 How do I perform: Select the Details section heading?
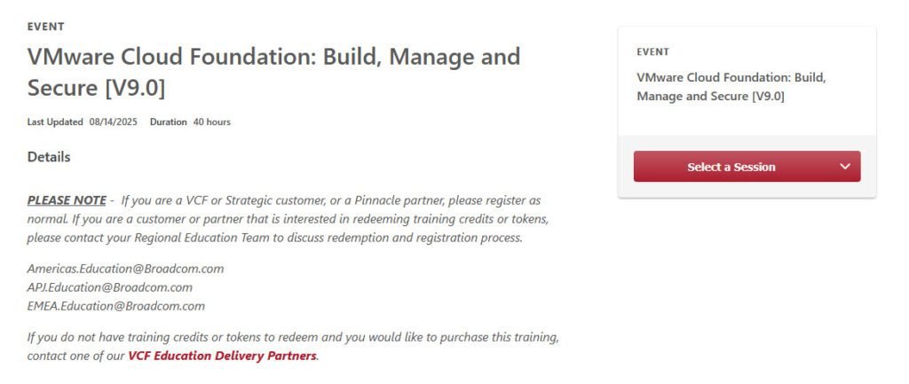(49, 157)
